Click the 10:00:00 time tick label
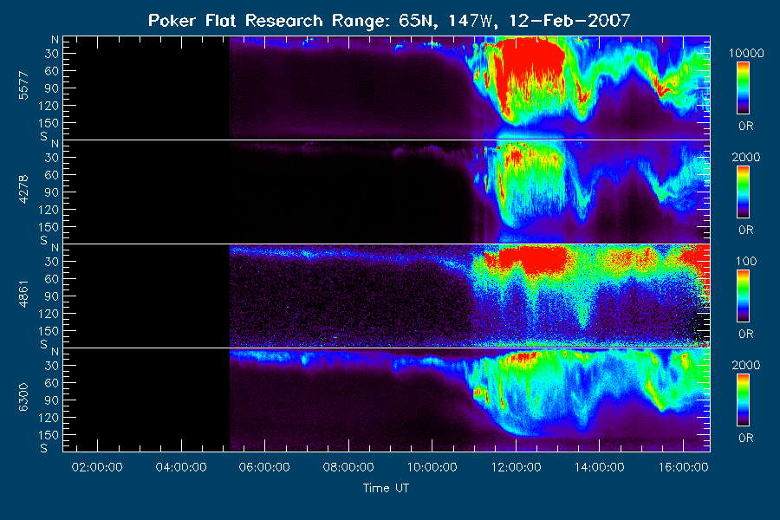Screen dimensions: 780x520 pyautogui.click(x=432, y=467)
